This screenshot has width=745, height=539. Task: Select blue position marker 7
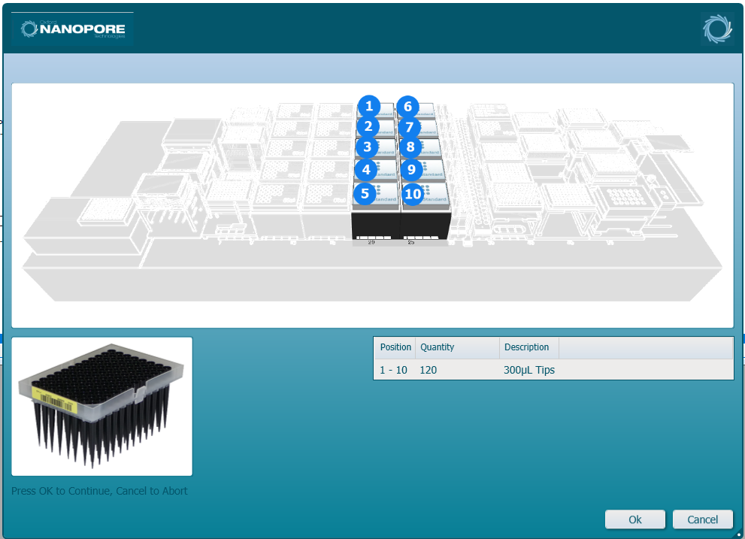[x=409, y=127]
